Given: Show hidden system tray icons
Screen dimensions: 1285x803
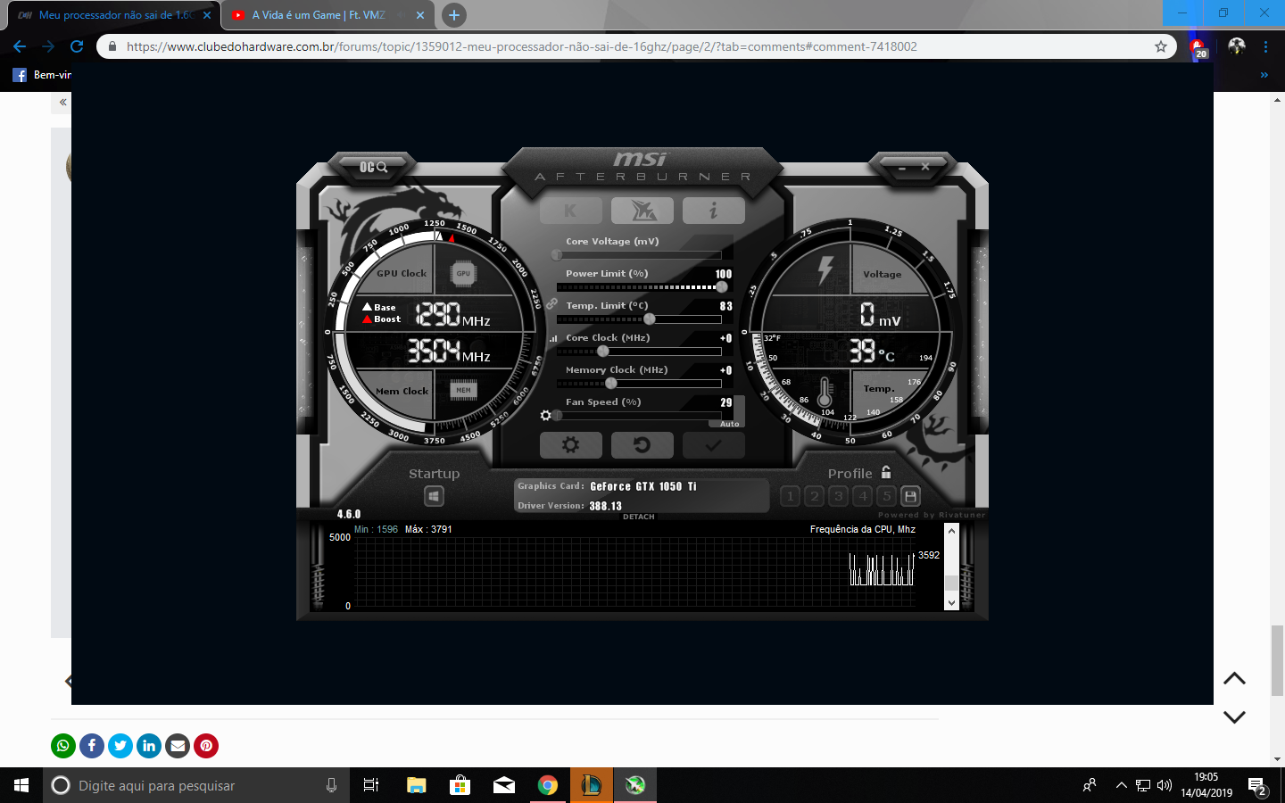Looking at the screenshot, I should (x=1121, y=785).
